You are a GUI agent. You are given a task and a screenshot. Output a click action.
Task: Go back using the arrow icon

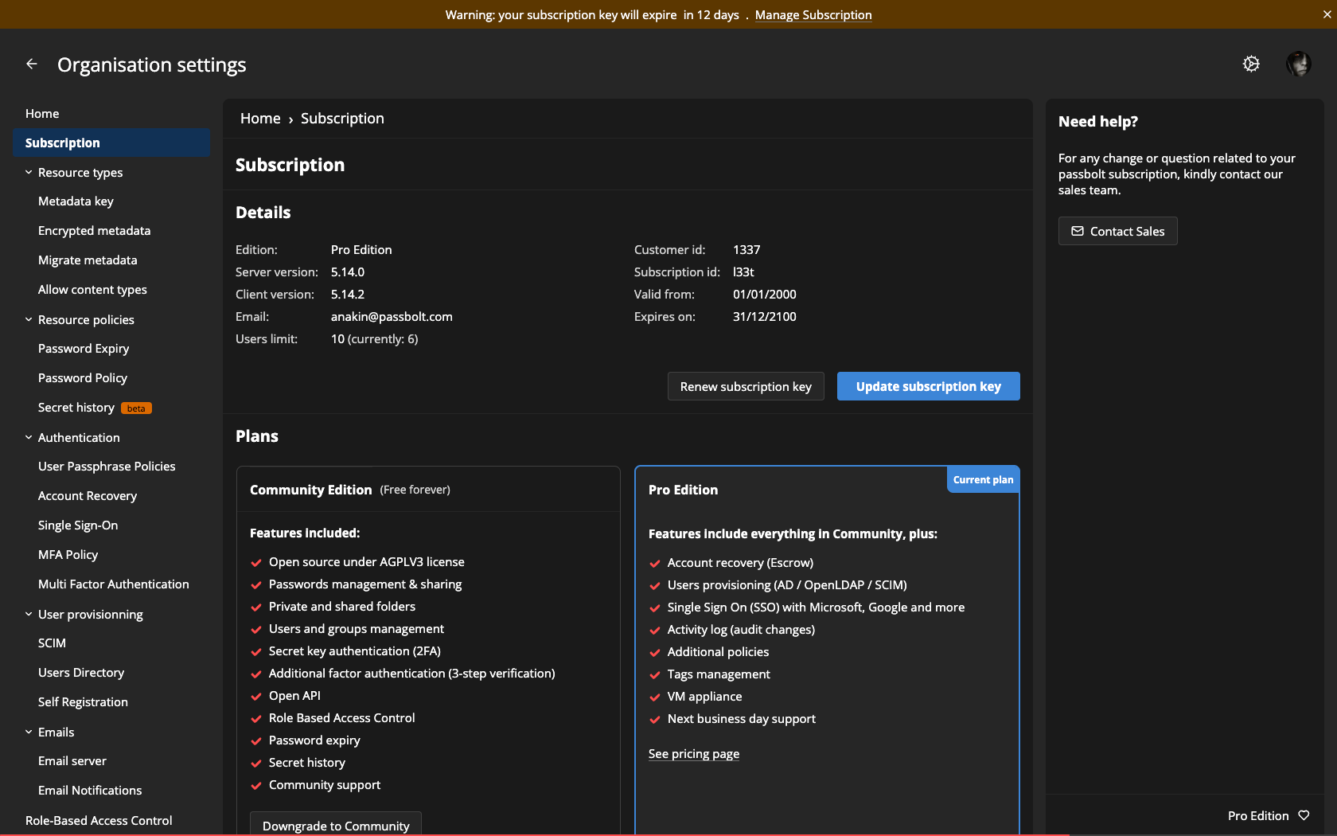32,64
